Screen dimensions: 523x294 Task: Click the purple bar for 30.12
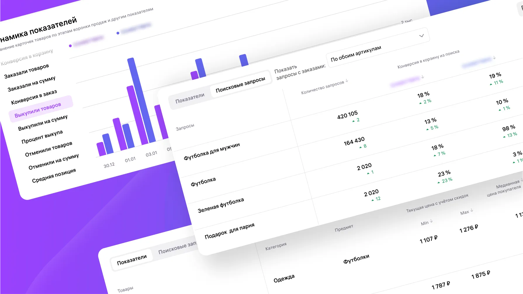(101, 149)
